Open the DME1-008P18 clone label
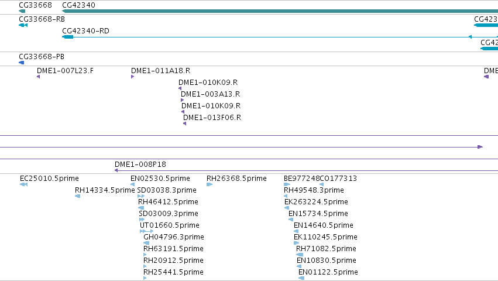The image size is (498, 281). 140,165
